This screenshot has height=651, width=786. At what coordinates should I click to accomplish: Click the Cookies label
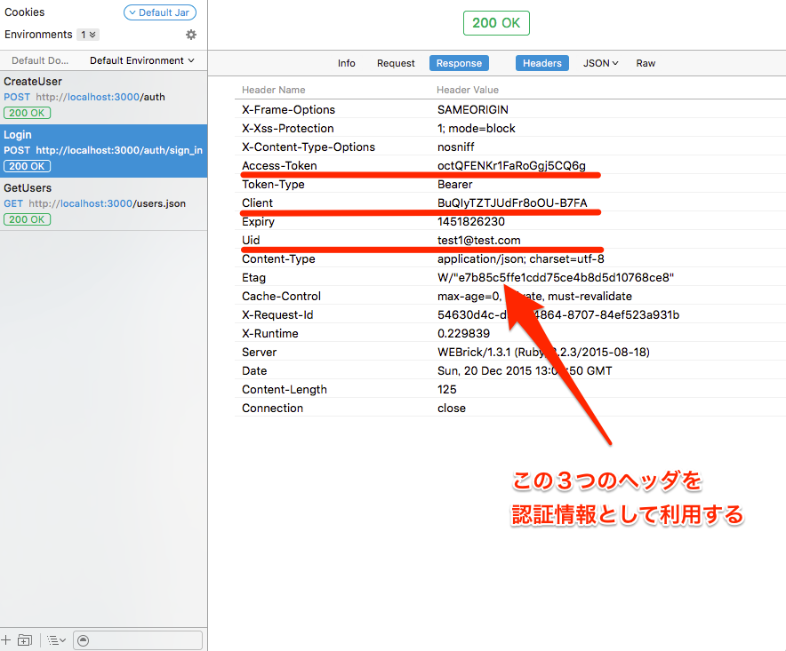25,12
